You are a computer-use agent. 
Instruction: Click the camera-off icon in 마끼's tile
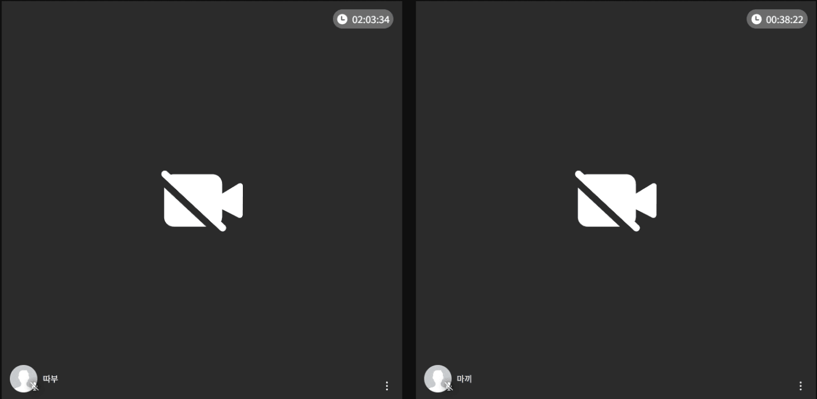(x=616, y=201)
